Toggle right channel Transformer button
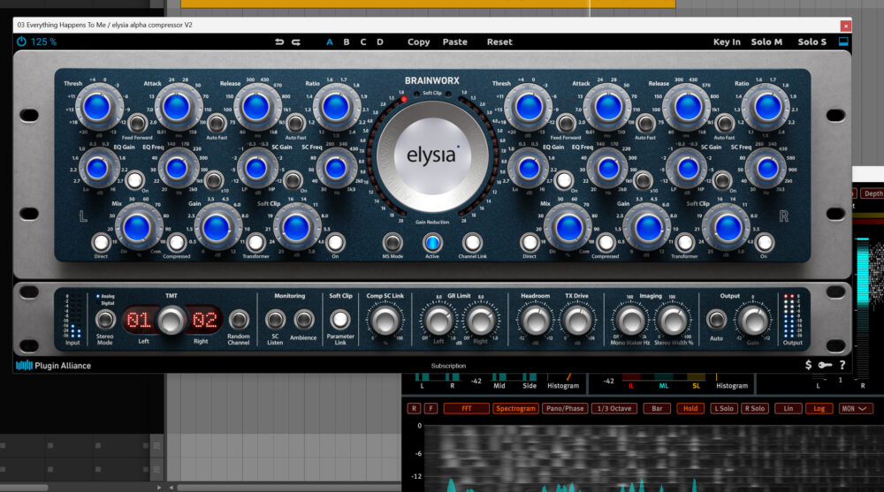Image resolution: width=884 pixels, height=492 pixels. [684, 243]
